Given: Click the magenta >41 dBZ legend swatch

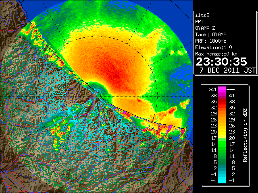Looking at the screenshot, I should 222,89.
